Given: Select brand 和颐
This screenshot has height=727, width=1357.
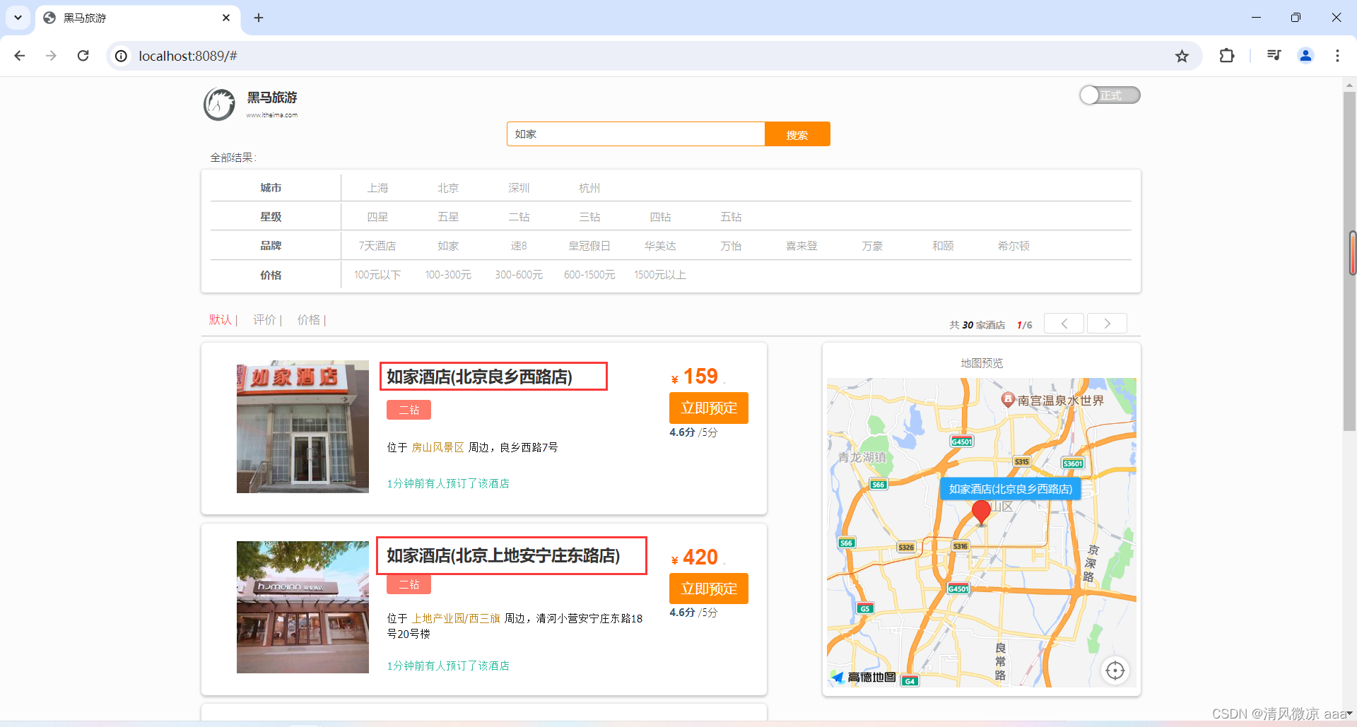Looking at the screenshot, I should (x=943, y=246).
